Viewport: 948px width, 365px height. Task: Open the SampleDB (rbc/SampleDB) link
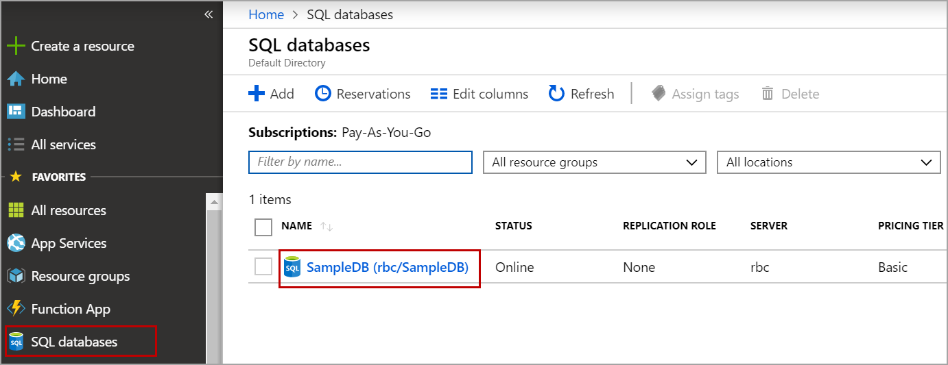[x=387, y=268]
